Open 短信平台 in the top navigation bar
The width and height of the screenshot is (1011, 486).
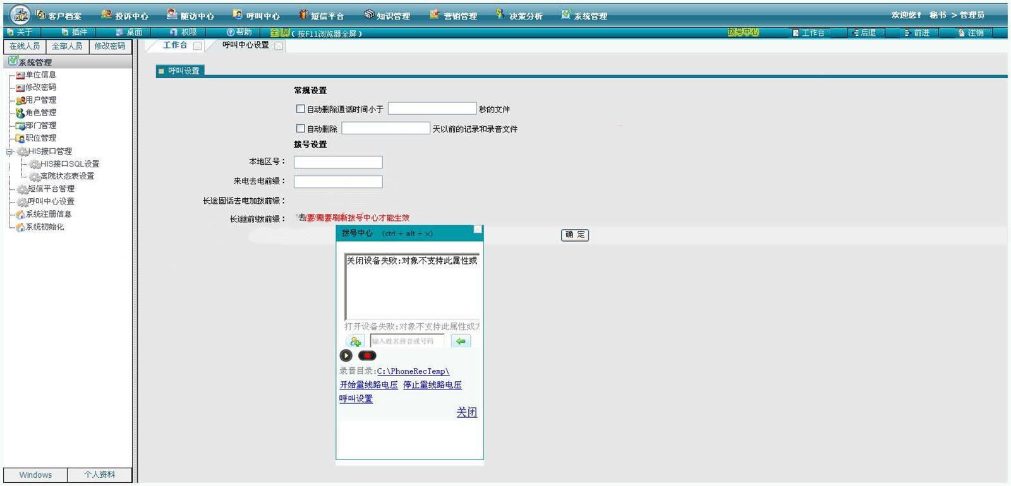322,16
